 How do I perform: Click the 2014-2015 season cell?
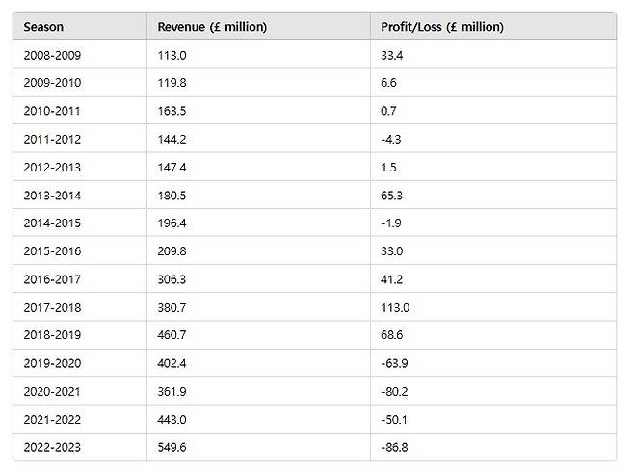(x=53, y=223)
